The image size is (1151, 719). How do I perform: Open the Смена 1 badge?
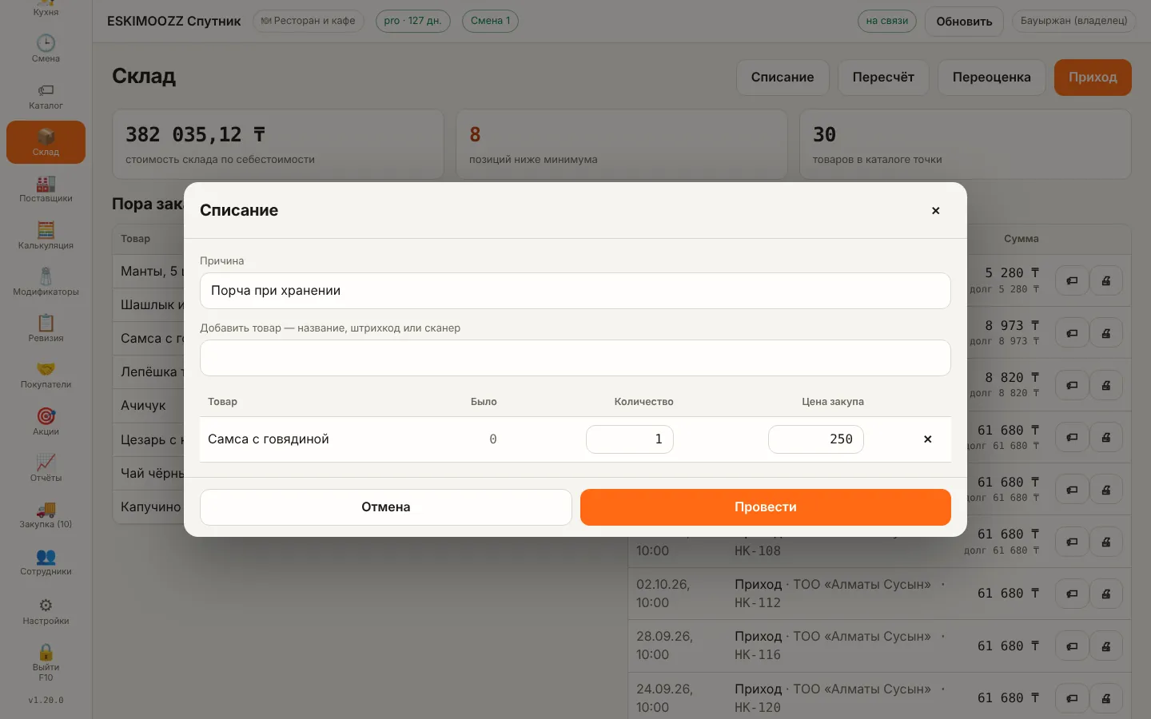tap(490, 21)
